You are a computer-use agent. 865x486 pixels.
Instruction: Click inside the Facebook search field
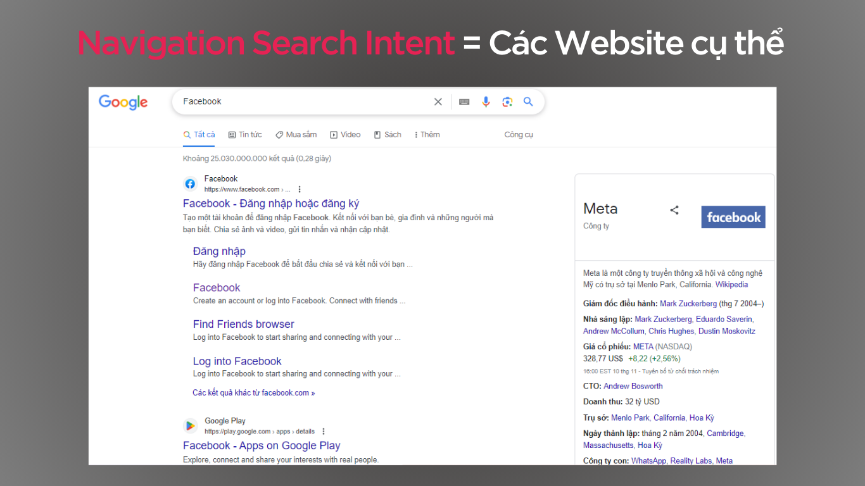304,101
